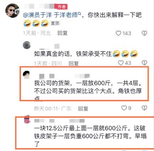Dislike the pinned author comment
Viewport: 154px width, 151px height.
(x=144, y=33)
